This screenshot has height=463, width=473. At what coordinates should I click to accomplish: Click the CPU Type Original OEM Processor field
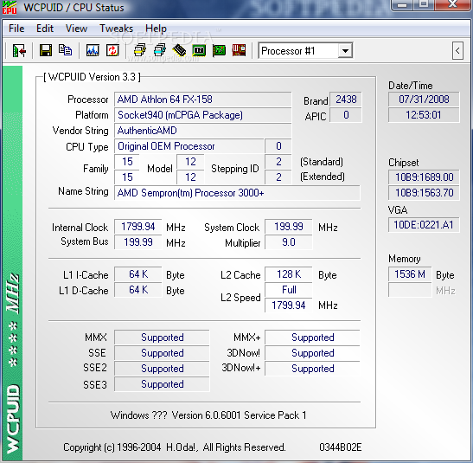coord(189,146)
